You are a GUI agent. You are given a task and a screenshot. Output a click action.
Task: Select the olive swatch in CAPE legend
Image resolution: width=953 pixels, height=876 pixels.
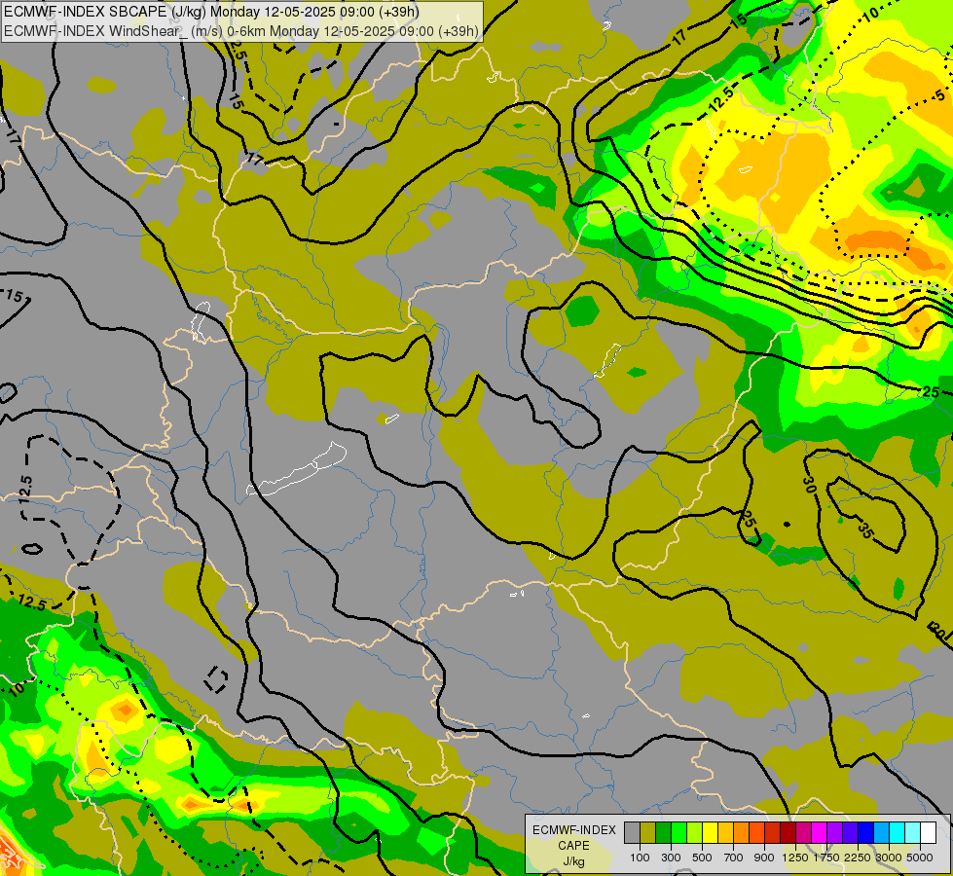click(648, 833)
